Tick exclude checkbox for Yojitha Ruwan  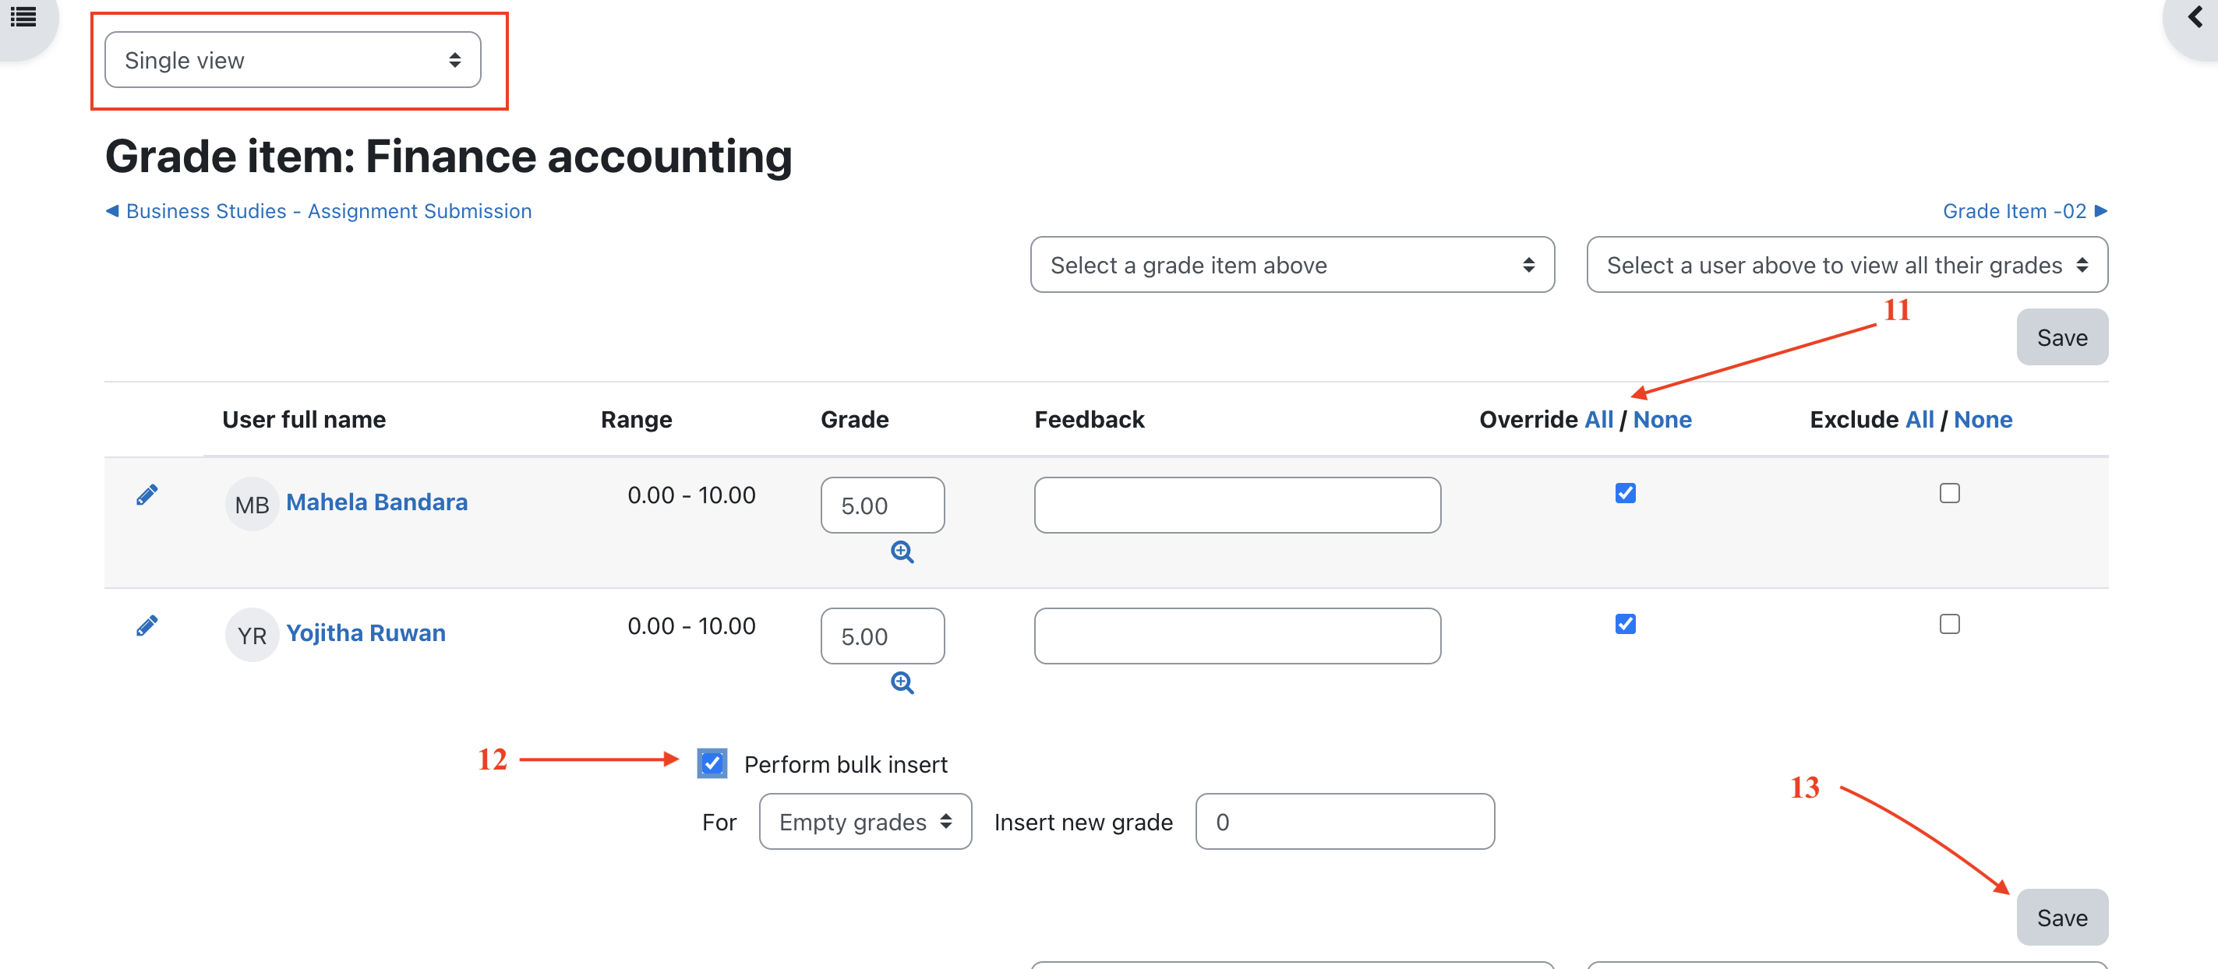[1948, 624]
